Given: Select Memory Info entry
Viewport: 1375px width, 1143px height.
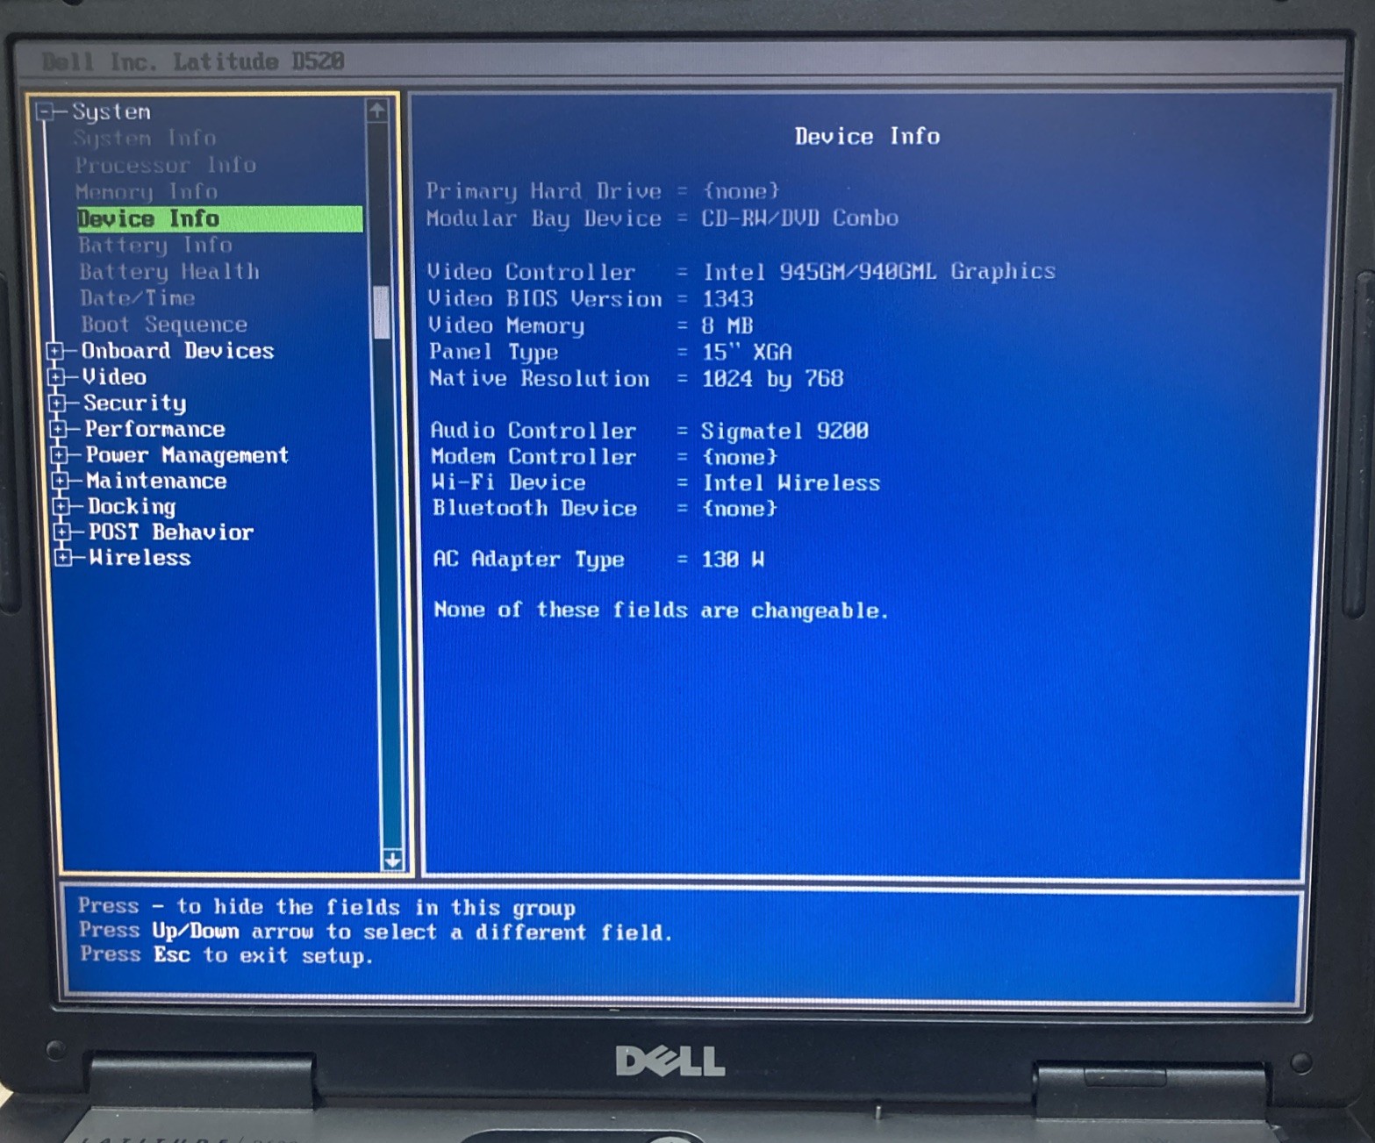Looking at the screenshot, I should coord(147,192).
